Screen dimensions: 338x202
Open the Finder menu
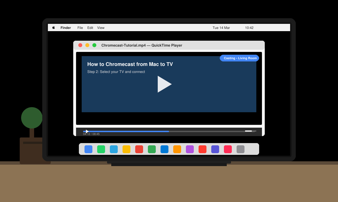coord(66,28)
